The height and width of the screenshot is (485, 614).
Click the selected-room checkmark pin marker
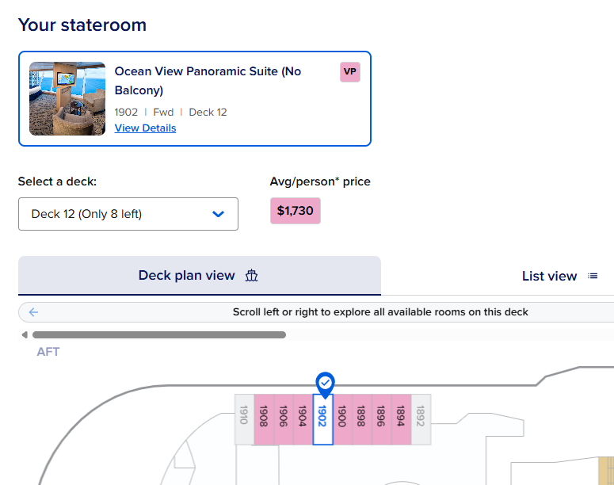coord(324,384)
